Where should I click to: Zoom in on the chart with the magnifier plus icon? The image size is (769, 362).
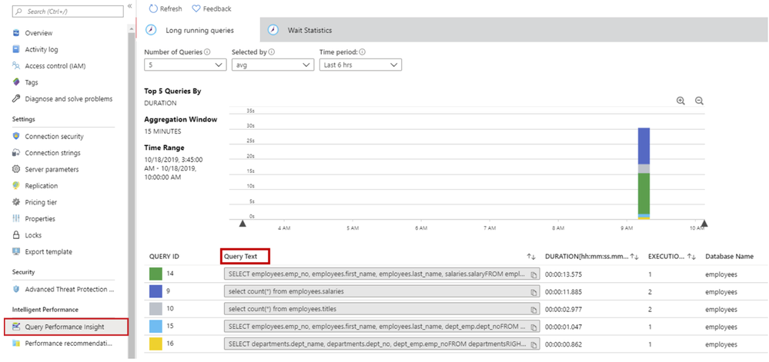tap(680, 101)
